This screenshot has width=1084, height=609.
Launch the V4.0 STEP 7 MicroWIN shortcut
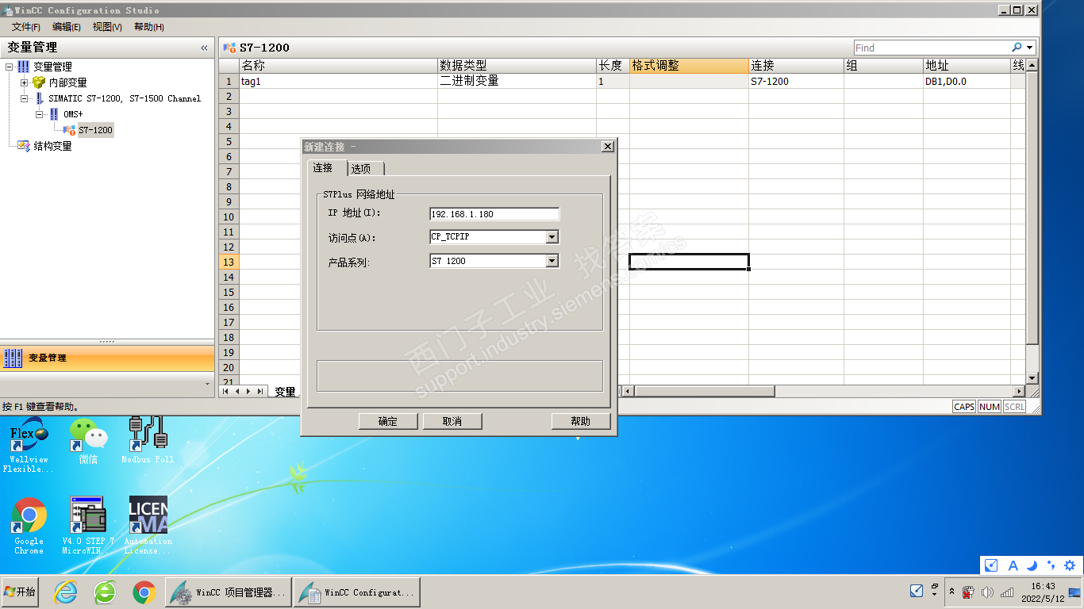point(88,526)
